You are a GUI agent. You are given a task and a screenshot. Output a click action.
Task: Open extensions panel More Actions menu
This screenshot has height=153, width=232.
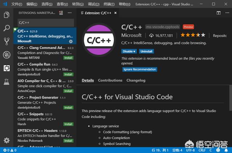[70, 13]
